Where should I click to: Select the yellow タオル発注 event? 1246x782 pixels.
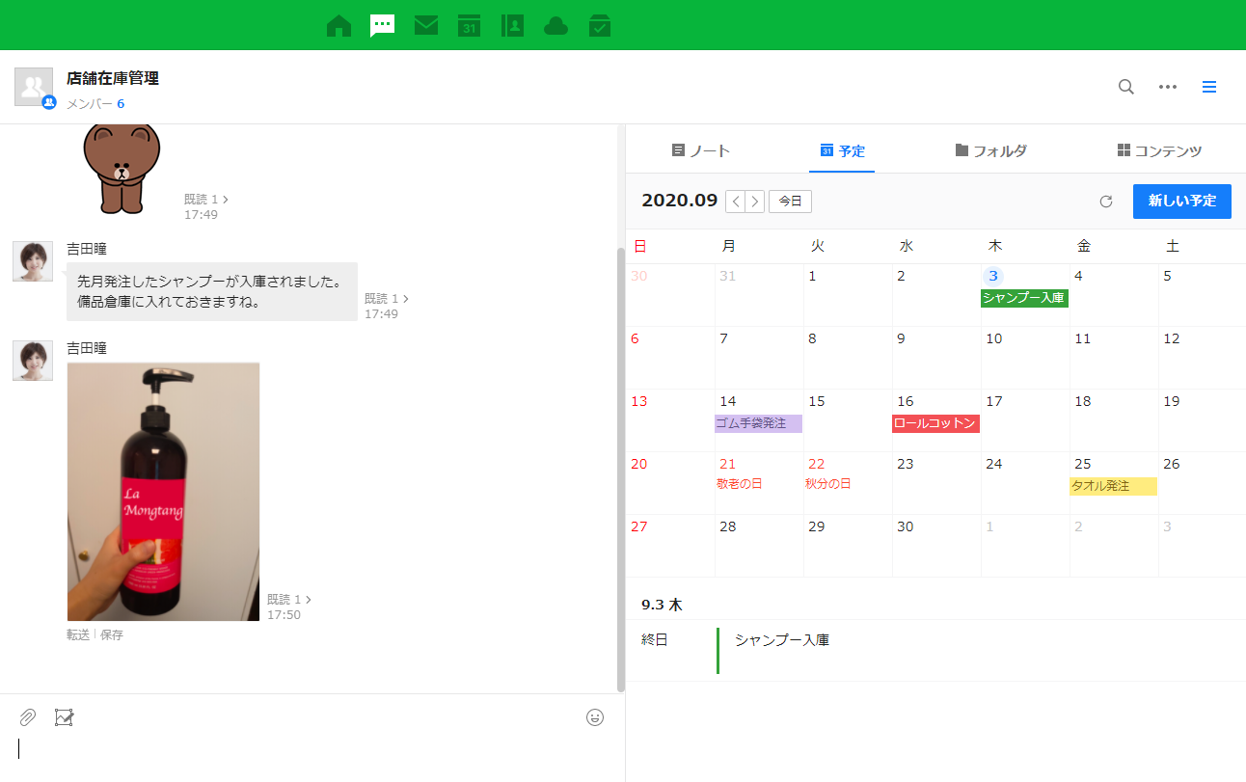pos(1113,486)
